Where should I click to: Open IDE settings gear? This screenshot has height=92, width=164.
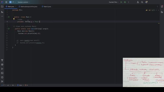146,2
